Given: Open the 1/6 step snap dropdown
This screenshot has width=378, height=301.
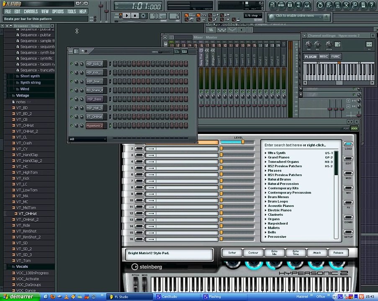Looking at the screenshot, I should click(x=253, y=15).
